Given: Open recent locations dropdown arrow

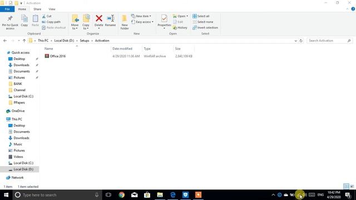Looking at the screenshot, I should pos(18,41).
